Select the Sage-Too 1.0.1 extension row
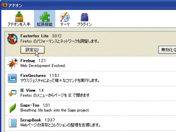Viewport: 176px width, 132px height. 90,108
